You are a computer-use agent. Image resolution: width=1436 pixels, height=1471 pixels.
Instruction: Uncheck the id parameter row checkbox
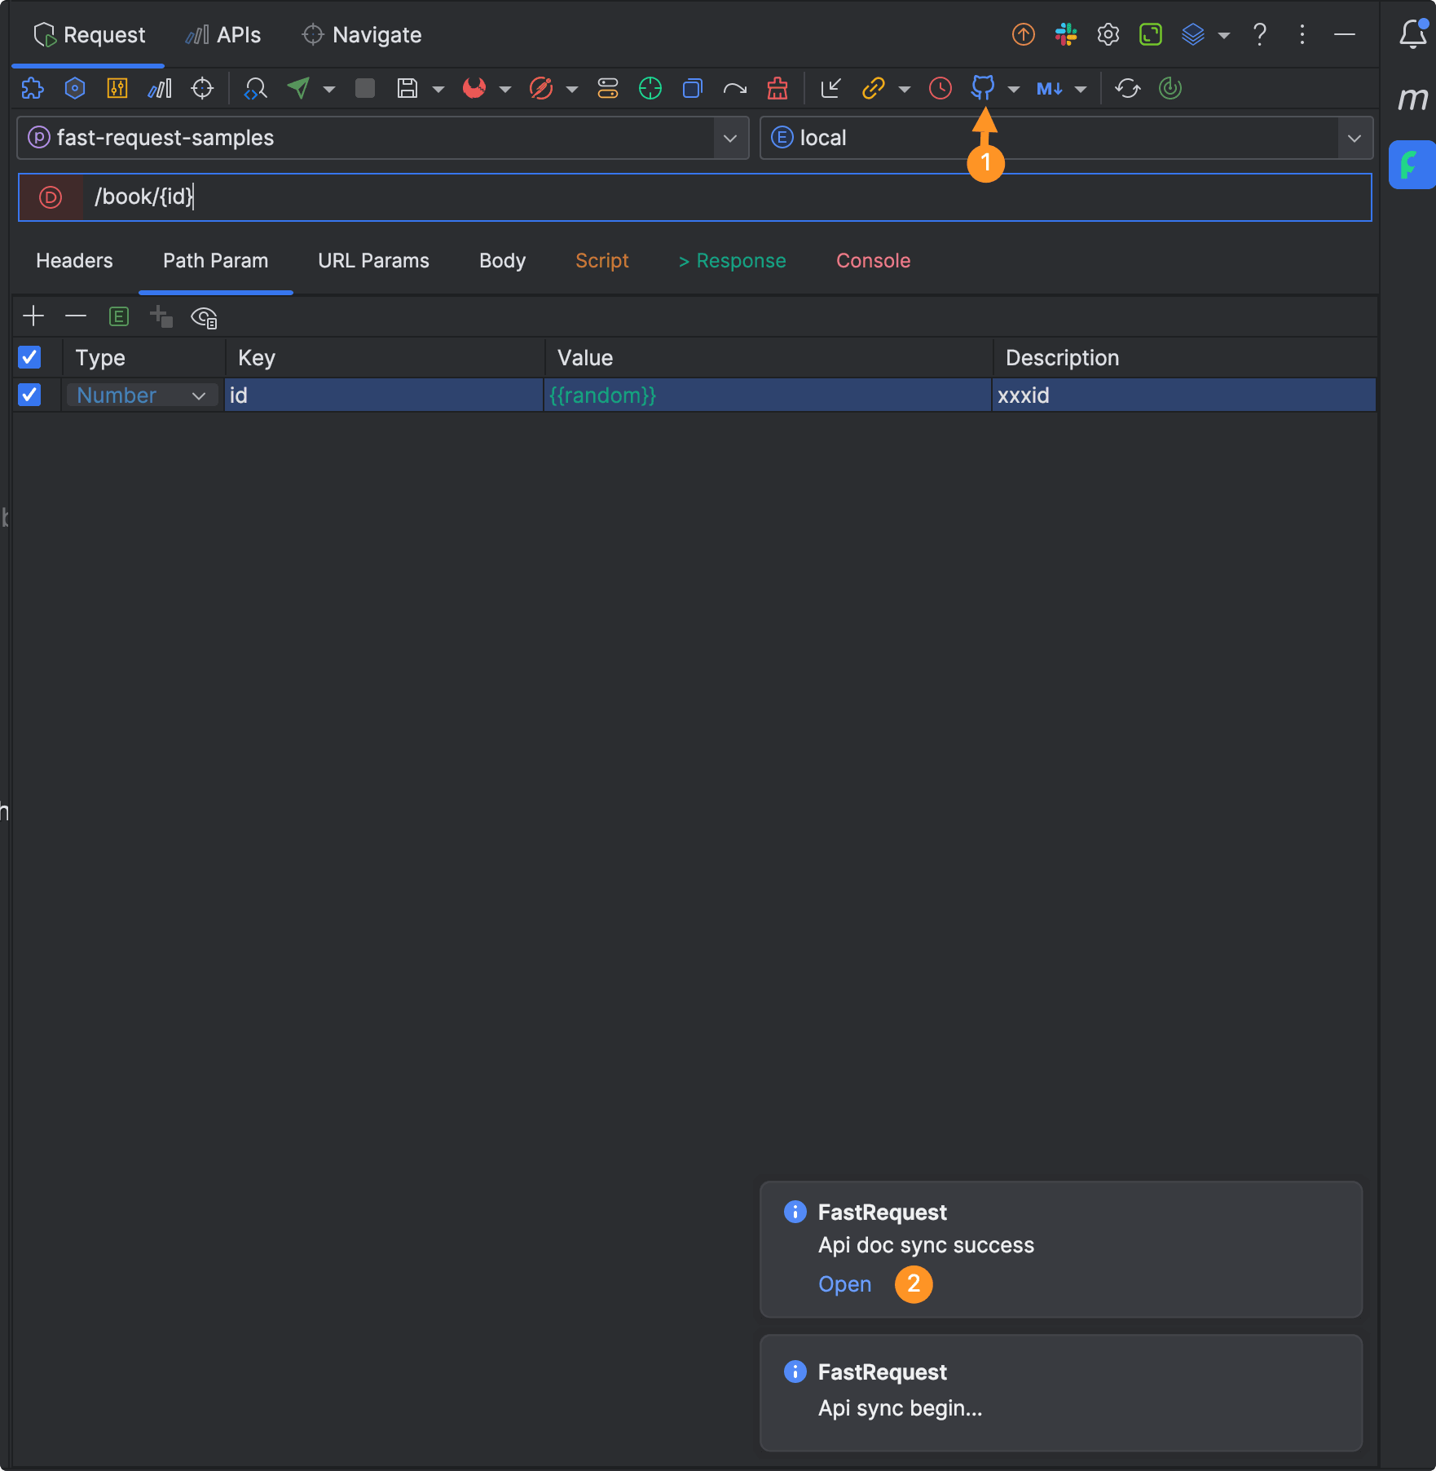click(x=29, y=395)
